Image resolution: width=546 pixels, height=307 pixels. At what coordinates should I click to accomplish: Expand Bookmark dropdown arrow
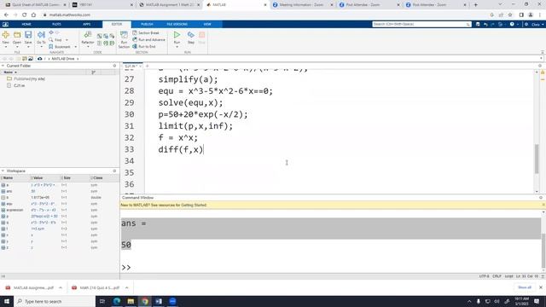[76, 47]
